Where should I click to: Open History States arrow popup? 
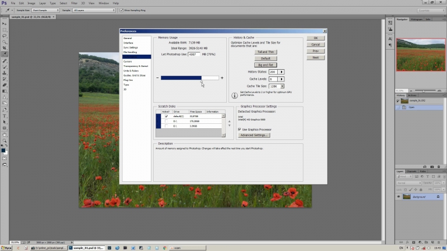coord(282,72)
